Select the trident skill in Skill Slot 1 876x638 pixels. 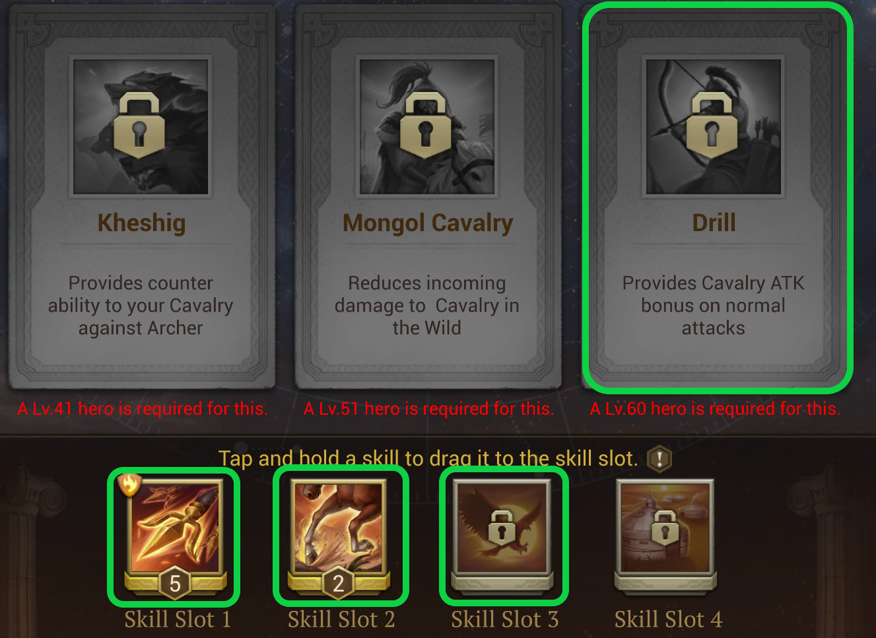pyautogui.click(x=175, y=527)
